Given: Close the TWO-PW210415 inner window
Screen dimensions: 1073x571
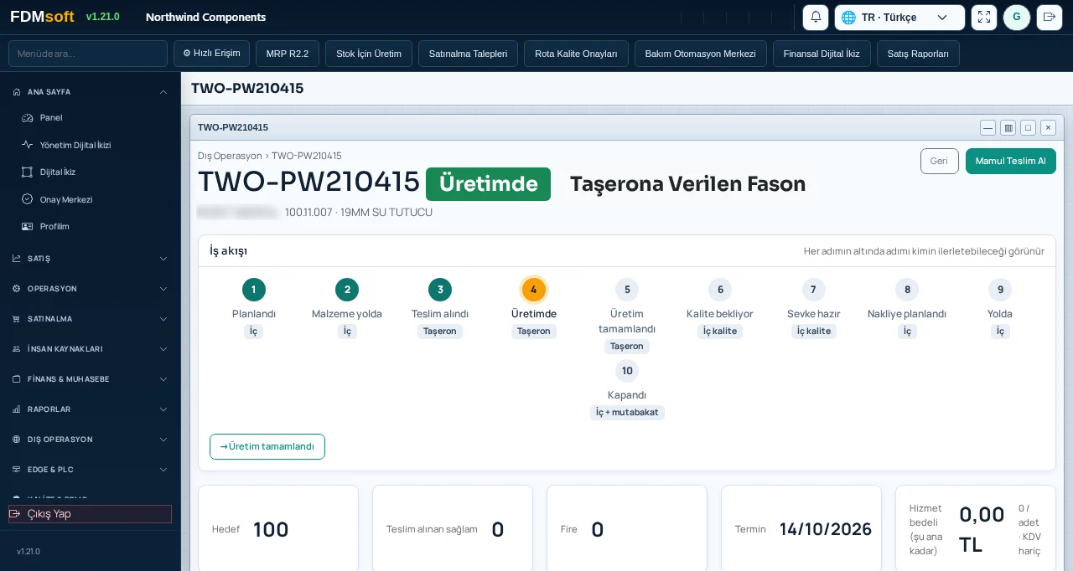Looking at the screenshot, I should pyautogui.click(x=1048, y=127).
